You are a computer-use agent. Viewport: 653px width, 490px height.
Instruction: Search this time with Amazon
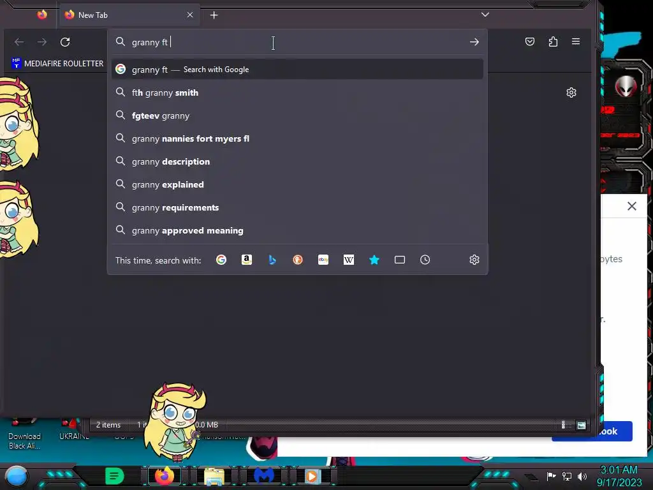(247, 260)
